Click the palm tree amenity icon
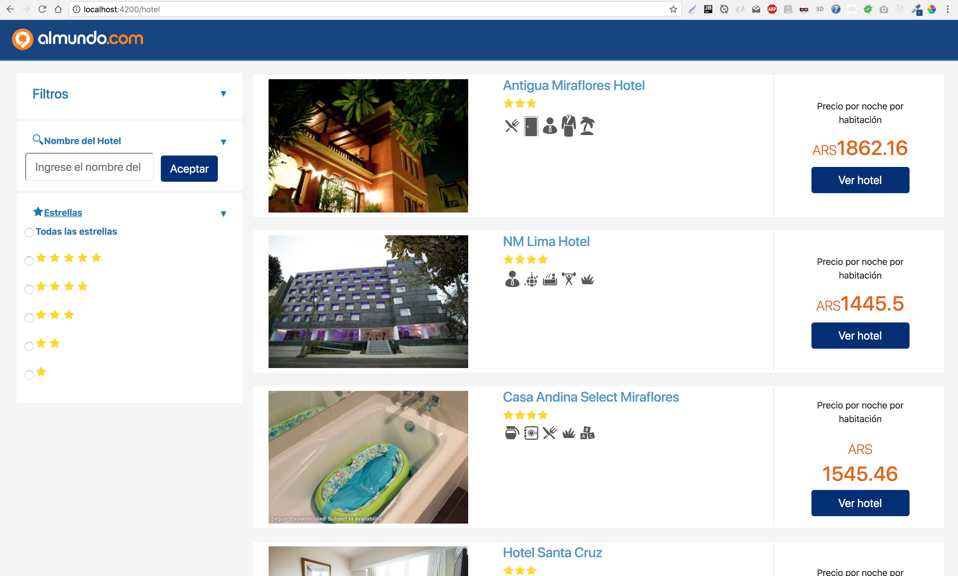Image resolution: width=958 pixels, height=576 pixels. tap(587, 126)
